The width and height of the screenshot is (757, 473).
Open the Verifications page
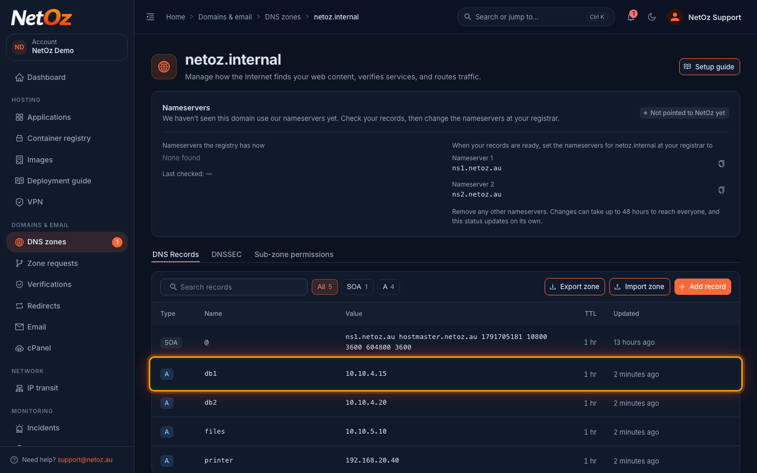click(x=67, y=284)
